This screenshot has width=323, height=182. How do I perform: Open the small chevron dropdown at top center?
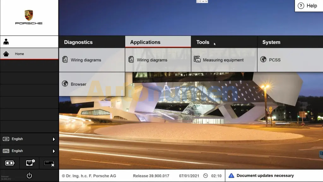(206, 1)
